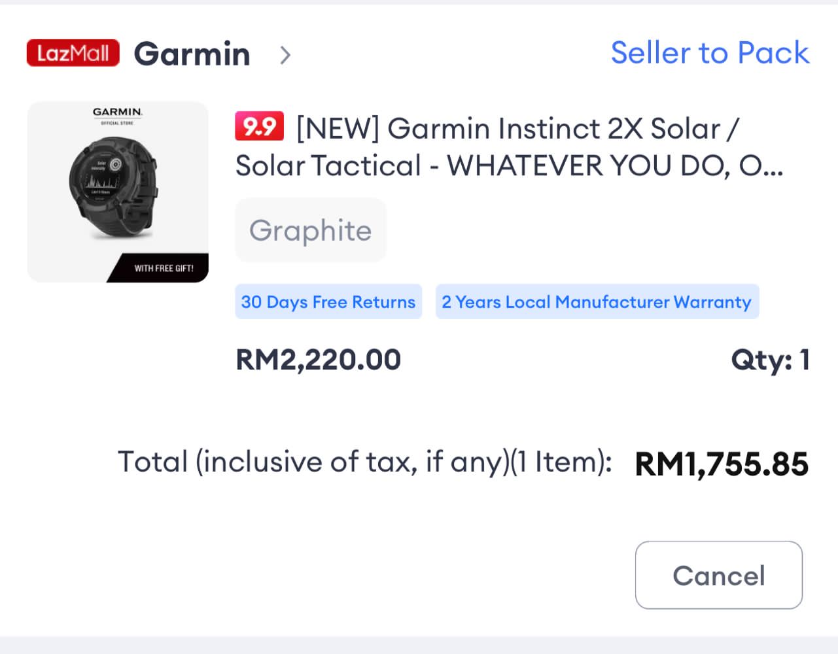Tap the watch in the product image
Screen dimensions: 838x654
click(x=113, y=186)
